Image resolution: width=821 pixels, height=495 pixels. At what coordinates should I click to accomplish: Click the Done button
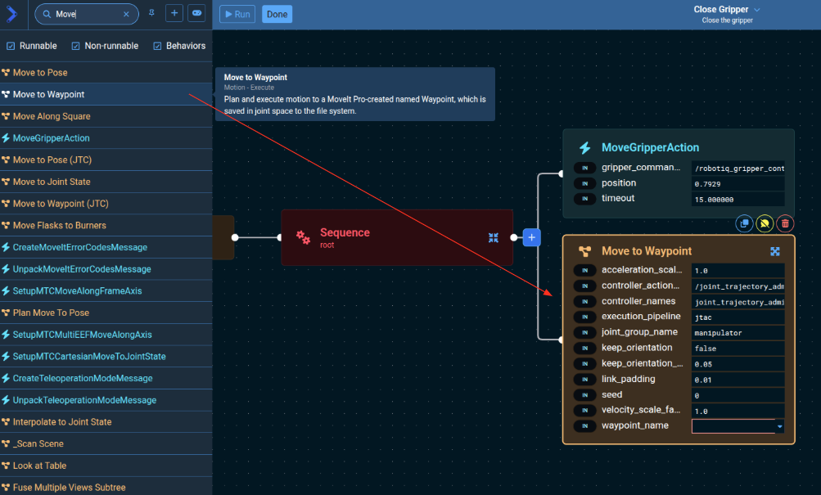click(x=277, y=14)
